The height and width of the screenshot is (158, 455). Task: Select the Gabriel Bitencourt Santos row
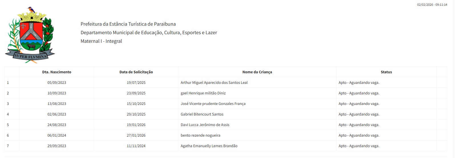point(202,114)
